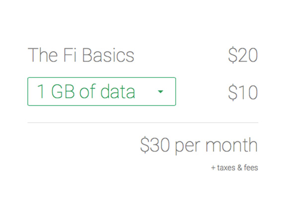Click the green dropdown arrow icon
298x199 pixels.
coord(160,92)
